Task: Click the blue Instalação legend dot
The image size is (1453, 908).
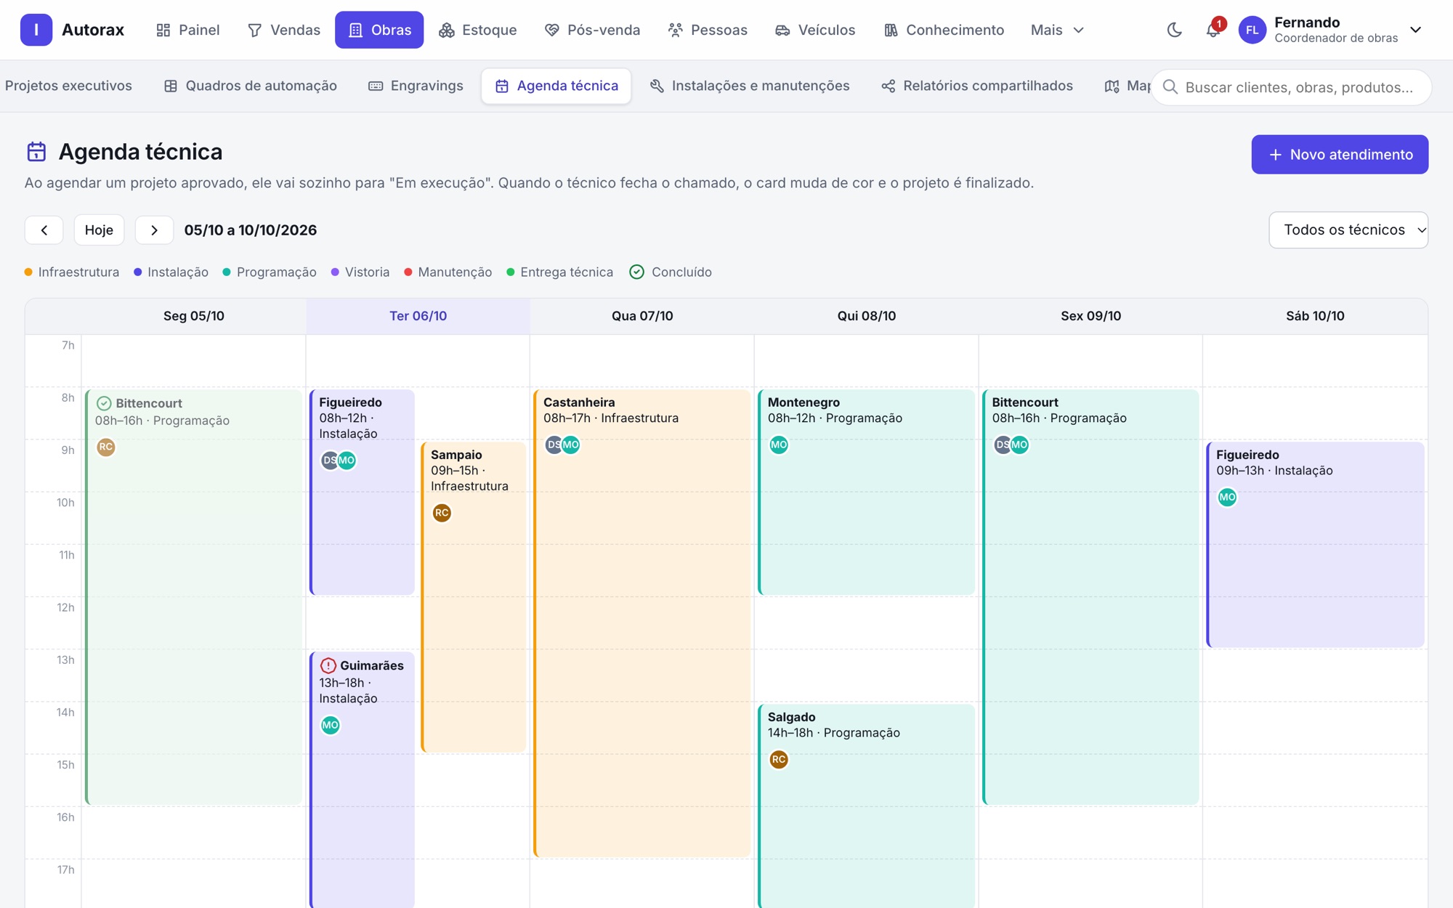Action: click(137, 272)
